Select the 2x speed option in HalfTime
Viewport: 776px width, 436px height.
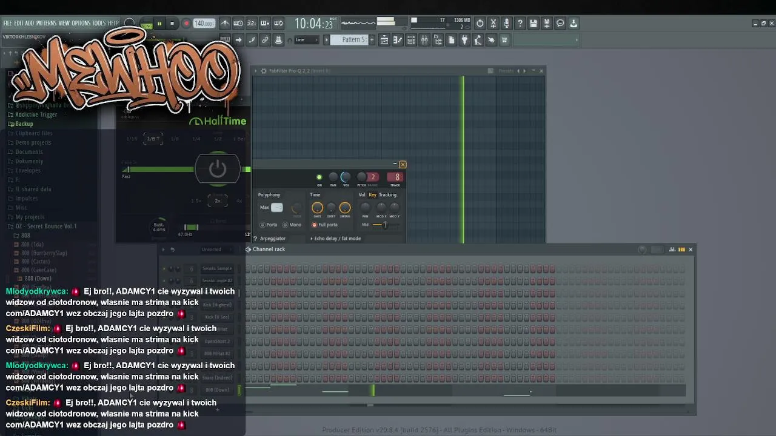coord(218,201)
